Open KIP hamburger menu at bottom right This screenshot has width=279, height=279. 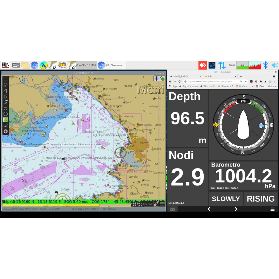272,209
